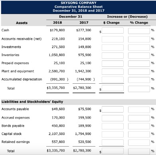Select Plant and equipment % Change field
Viewport: 156px width, 155px height.
point(139,72)
